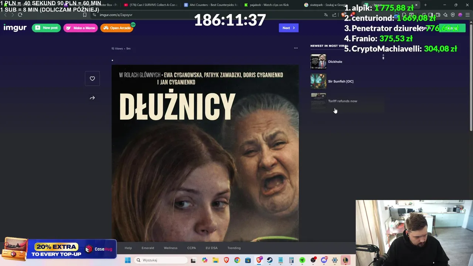Open the EU DSA footer link
The width and height of the screenshot is (473, 266).
(212, 248)
